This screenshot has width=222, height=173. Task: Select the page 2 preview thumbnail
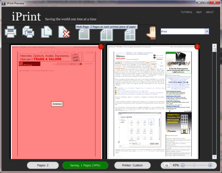click(153, 102)
